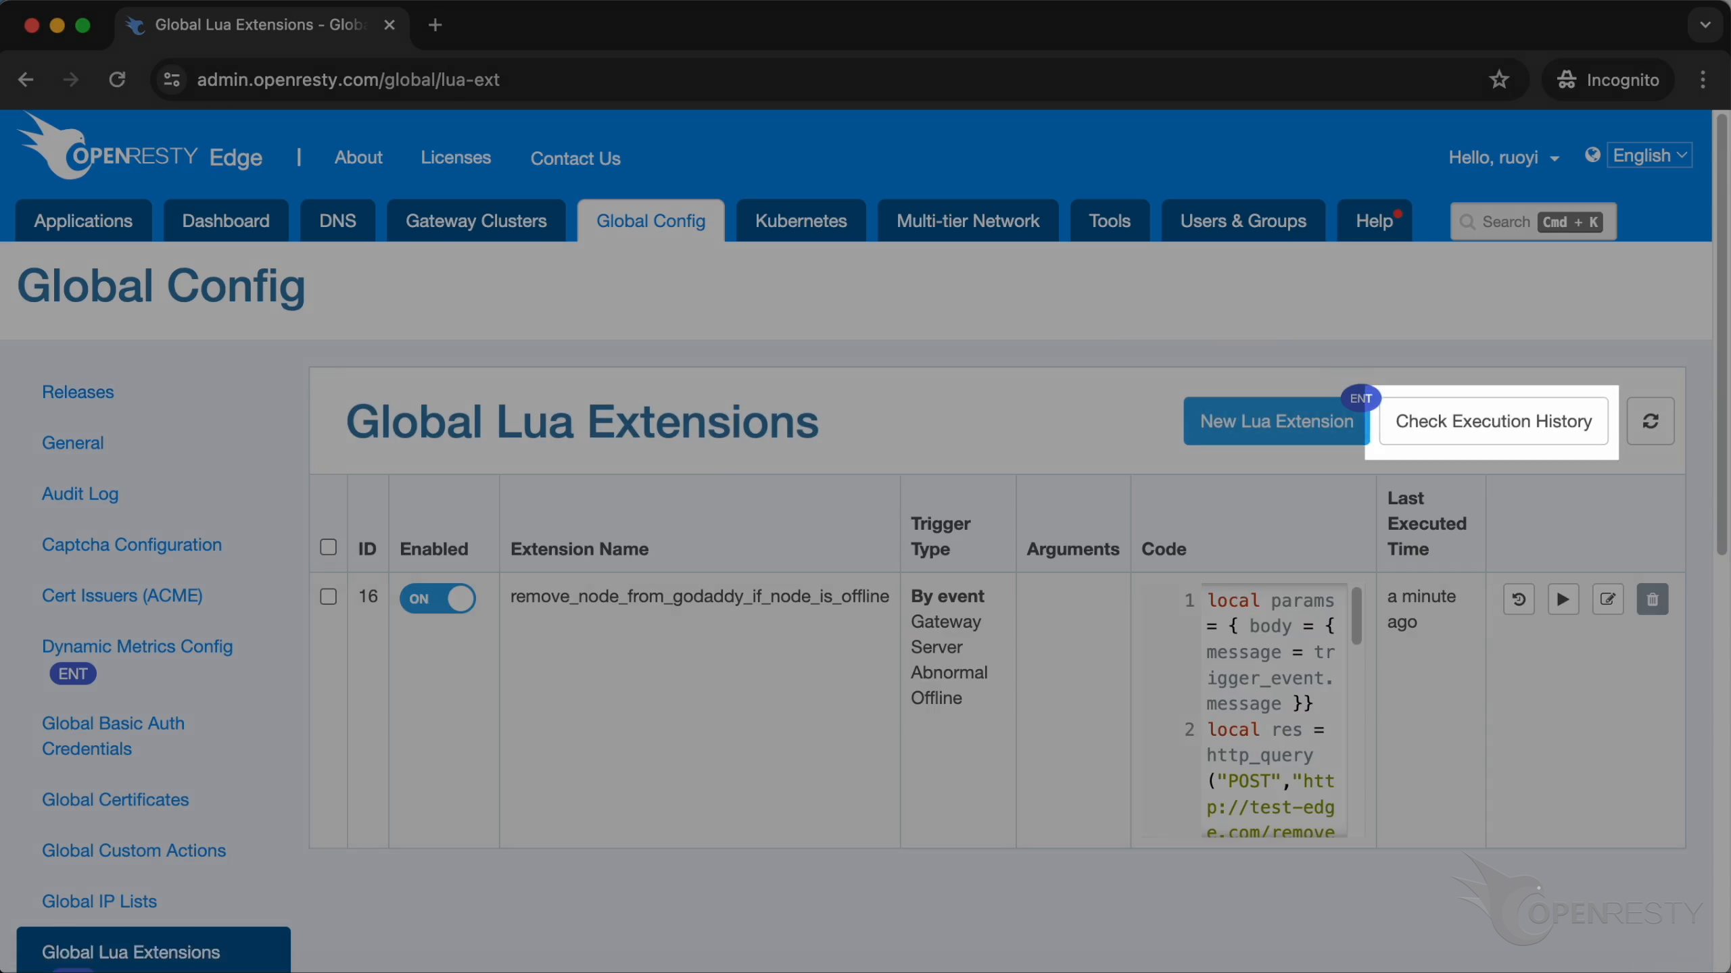Viewport: 1731px width, 973px height.
Task: Go back in browser history
Action: 26,80
